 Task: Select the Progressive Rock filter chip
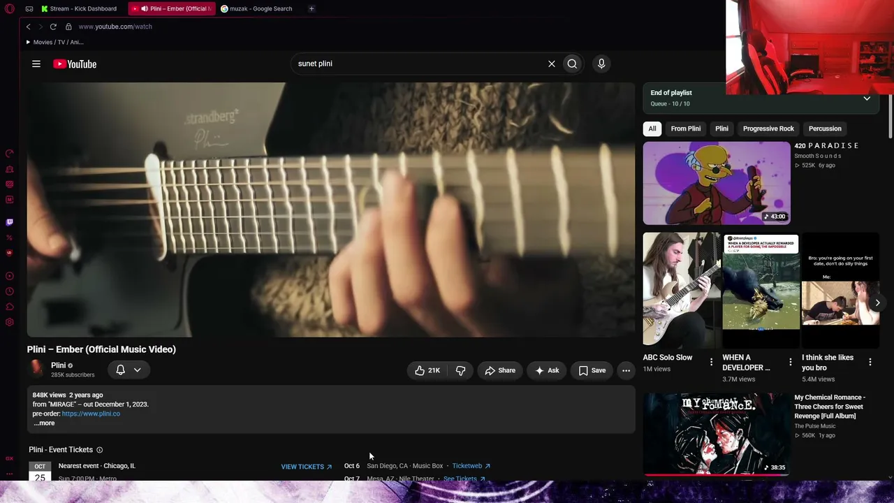click(x=768, y=129)
